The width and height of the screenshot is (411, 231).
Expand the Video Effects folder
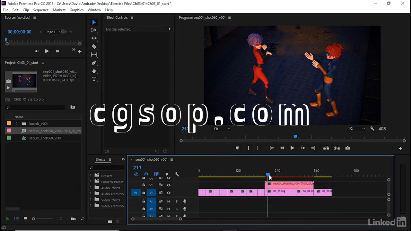tap(91, 200)
